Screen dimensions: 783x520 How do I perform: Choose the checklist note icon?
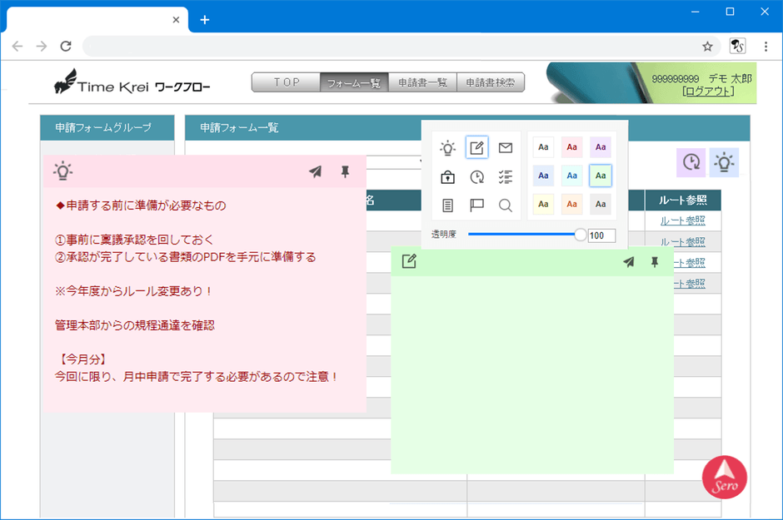506,176
